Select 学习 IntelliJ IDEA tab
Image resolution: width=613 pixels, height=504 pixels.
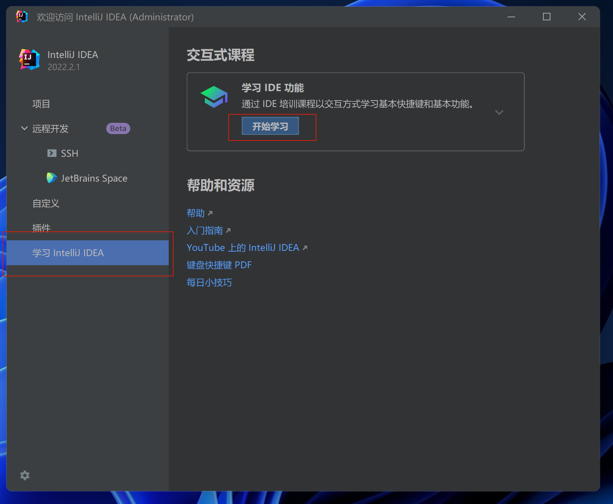(x=87, y=253)
